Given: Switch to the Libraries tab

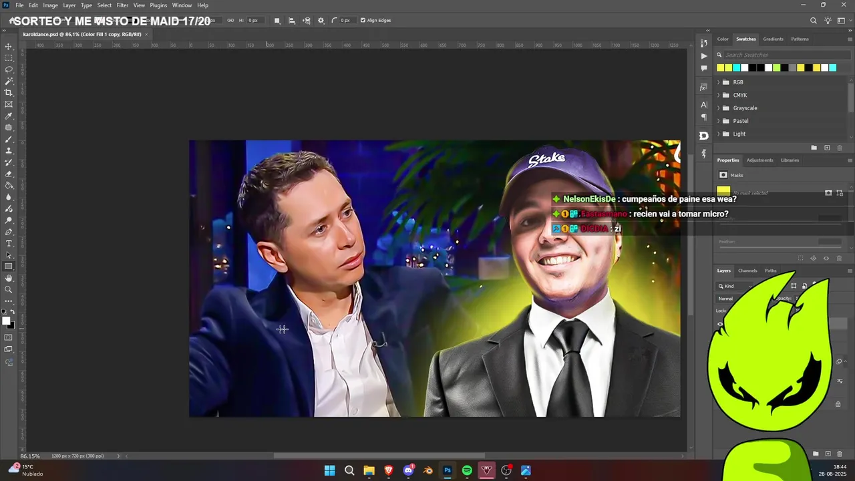Looking at the screenshot, I should pyautogui.click(x=790, y=160).
